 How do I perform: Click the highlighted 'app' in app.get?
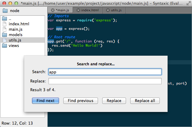(51, 41)
